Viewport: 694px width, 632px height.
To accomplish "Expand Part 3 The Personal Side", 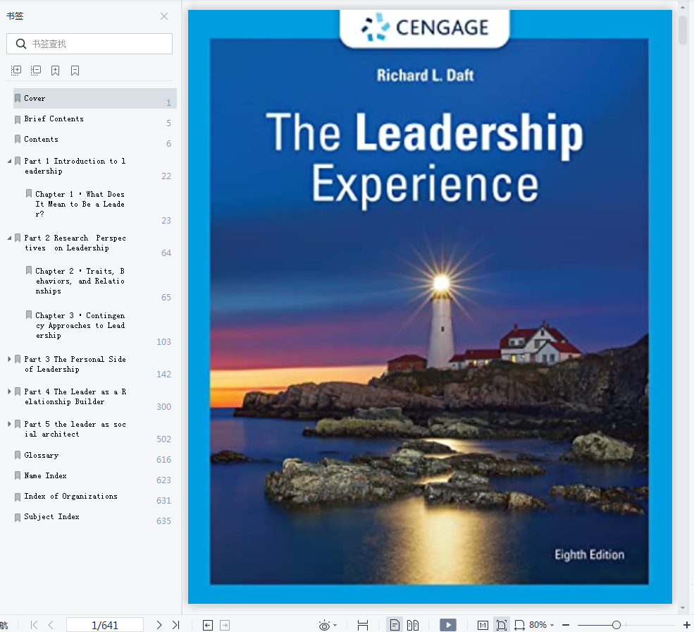I will point(9,359).
